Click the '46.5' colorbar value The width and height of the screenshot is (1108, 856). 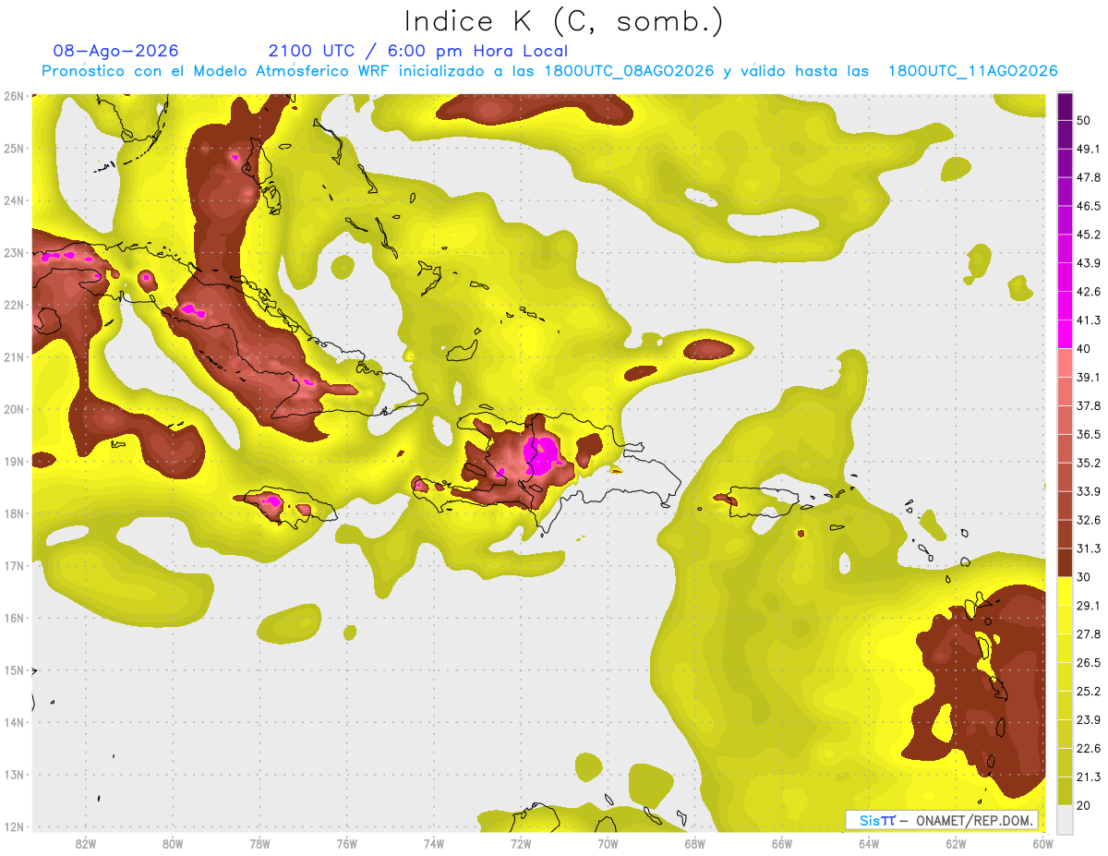[1088, 206]
